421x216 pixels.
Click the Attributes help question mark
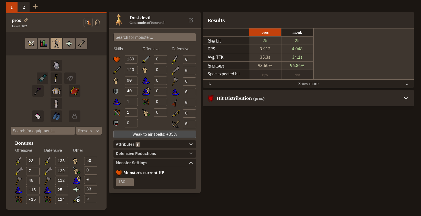(x=138, y=144)
